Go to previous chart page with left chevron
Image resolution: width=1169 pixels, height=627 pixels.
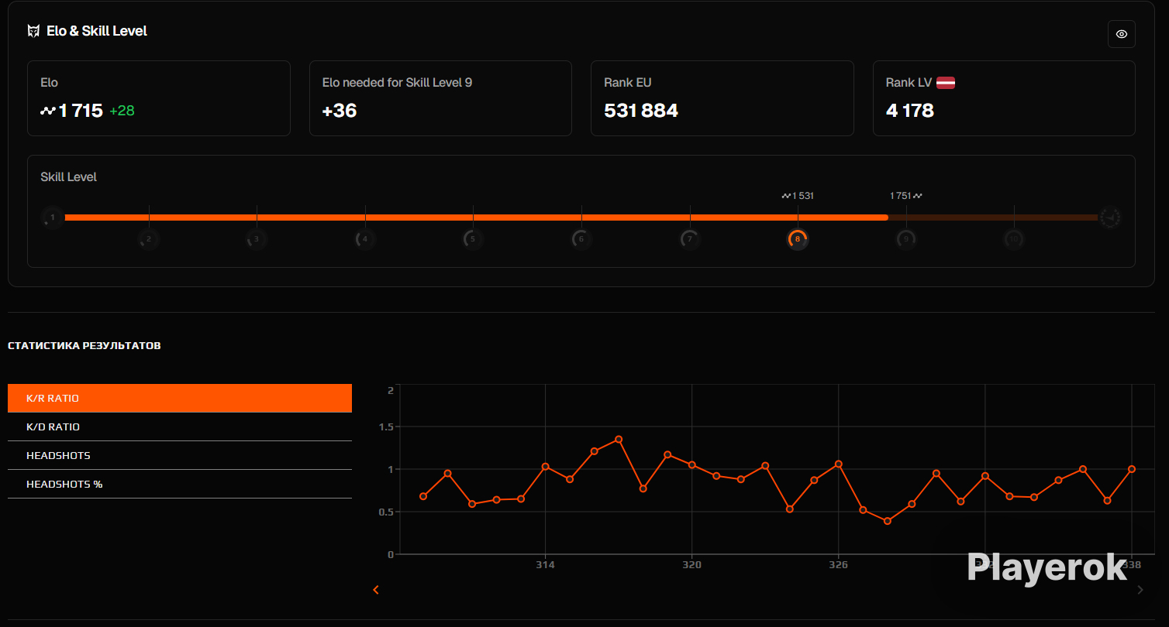tap(376, 590)
